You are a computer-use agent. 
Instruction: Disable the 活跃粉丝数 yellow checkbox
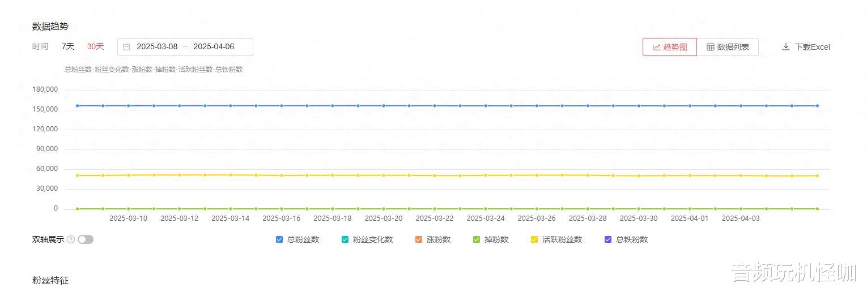tap(534, 239)
